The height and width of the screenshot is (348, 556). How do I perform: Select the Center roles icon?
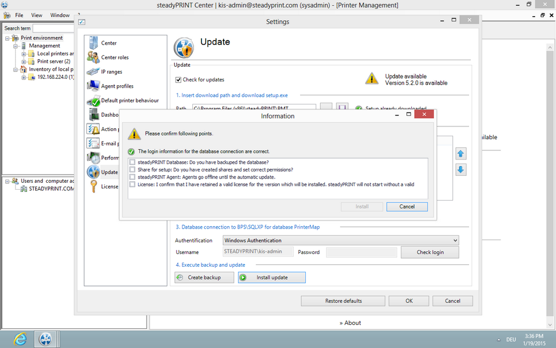click(93, 57)
